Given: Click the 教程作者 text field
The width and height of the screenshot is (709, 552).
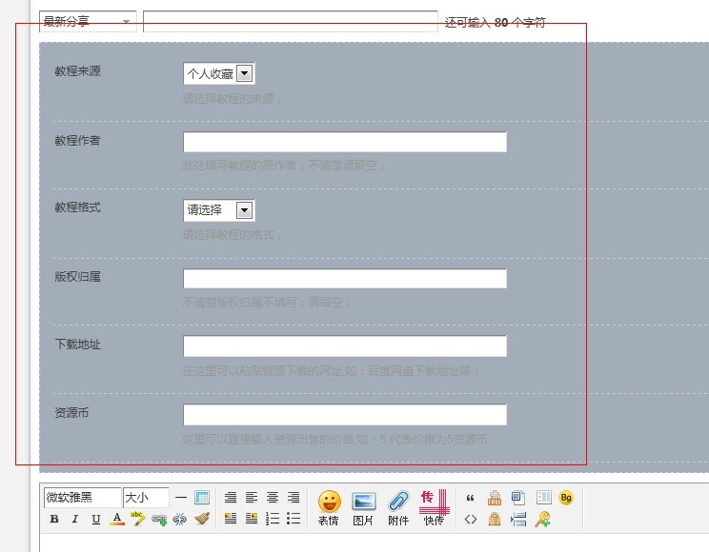Looking at the screenshot, I should point(345,142).
